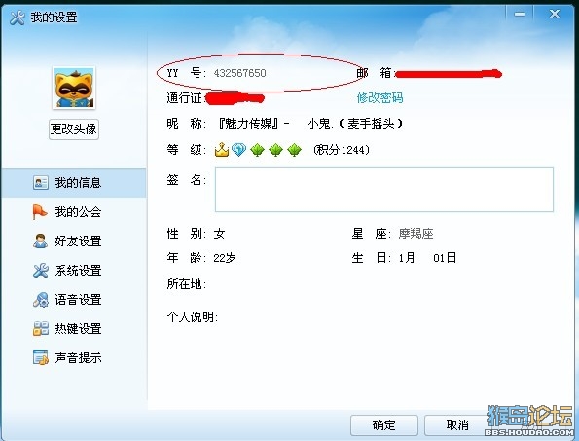The width and height of the screenshot is (579, 441).
Task: Click inside the 签名 signature text box
Action: (384, 190)
